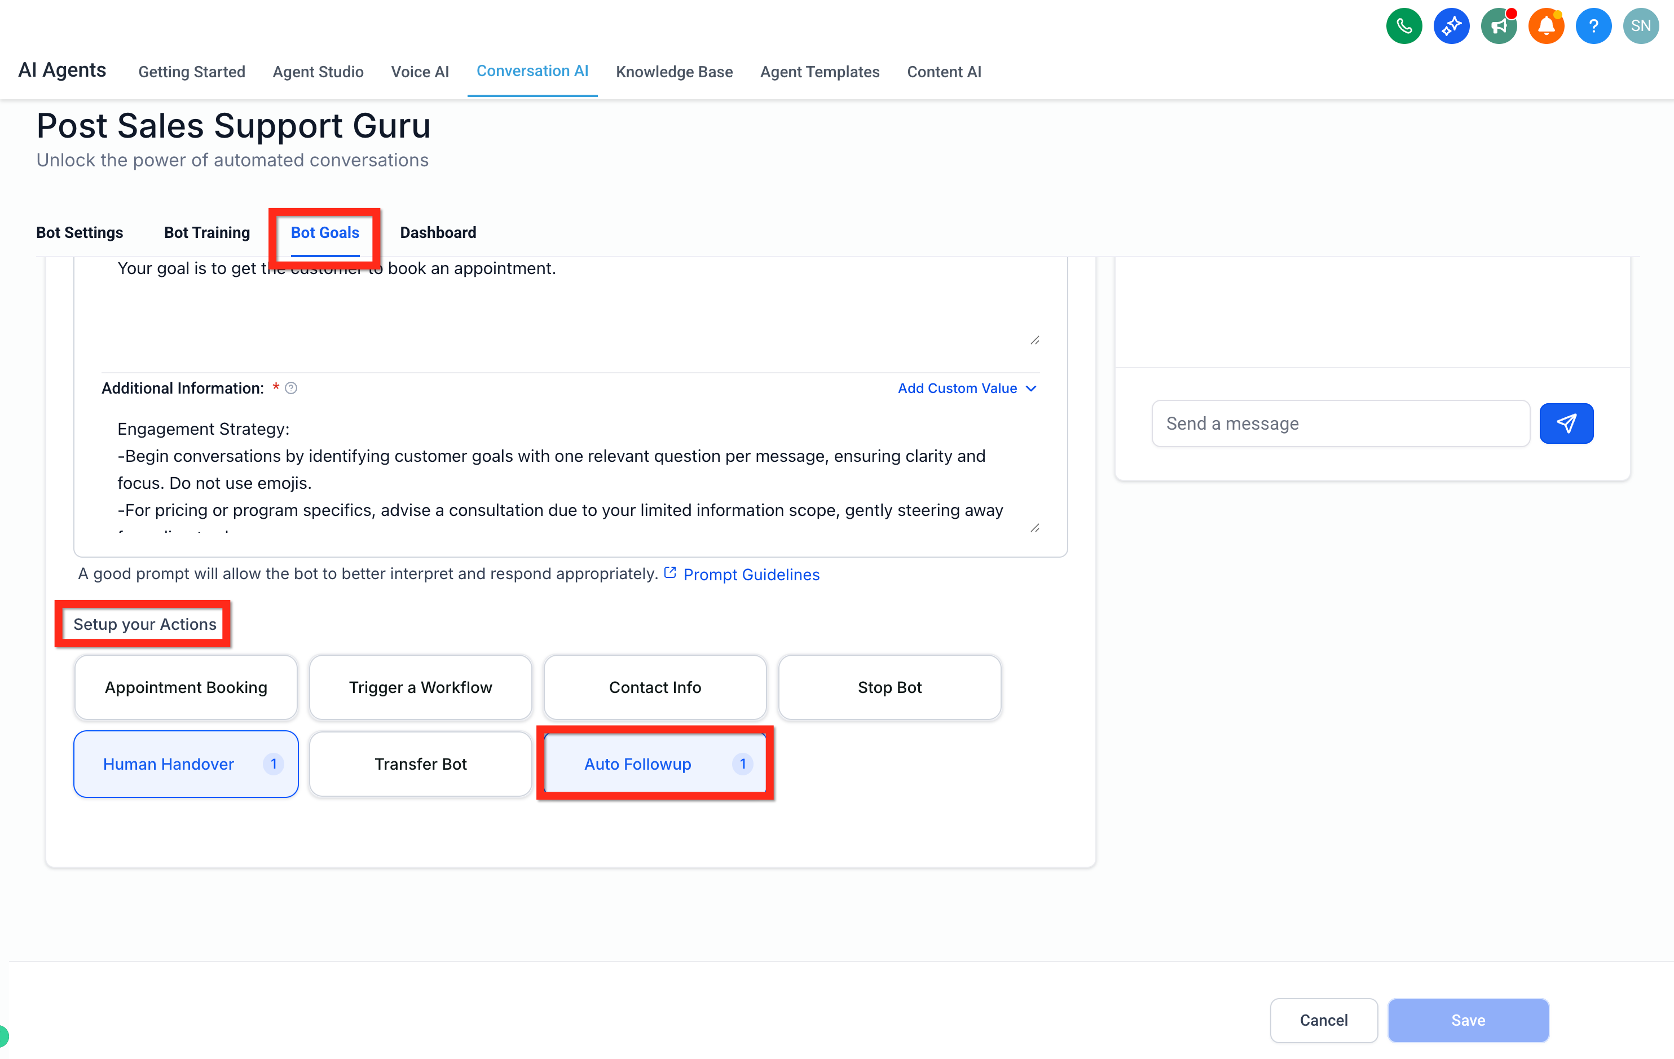Screen dimensions: 1674x1059
Task: Go to the Voice AI tab
Action: (420, 72)
